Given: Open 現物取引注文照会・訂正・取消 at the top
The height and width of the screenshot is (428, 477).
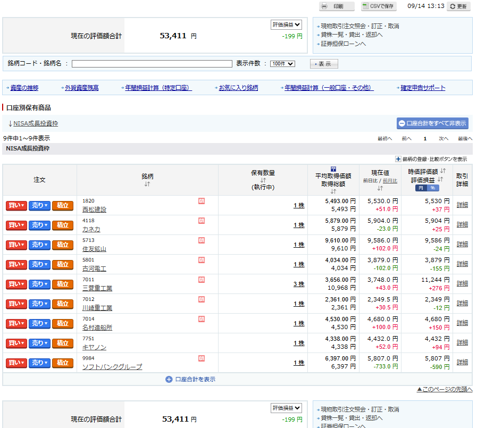Looking at the screenshot, I should 360,26.
